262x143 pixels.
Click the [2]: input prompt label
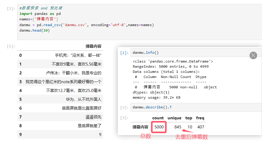pyautogui.click(x=124, y=53)
